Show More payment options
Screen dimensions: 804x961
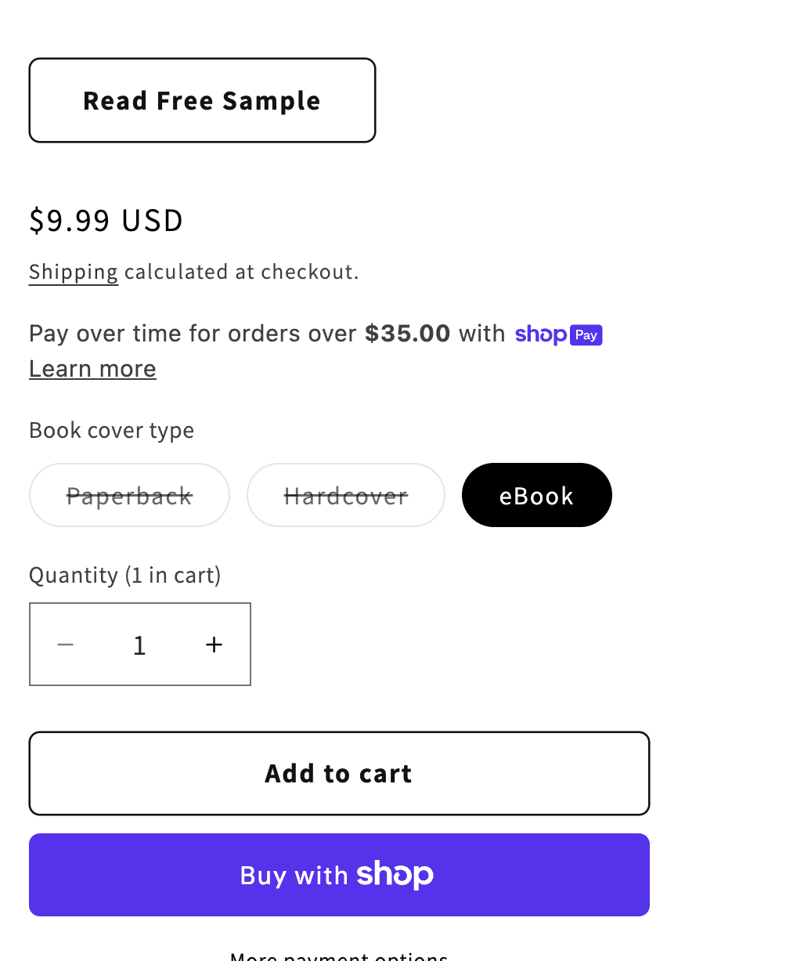(338, 956)
